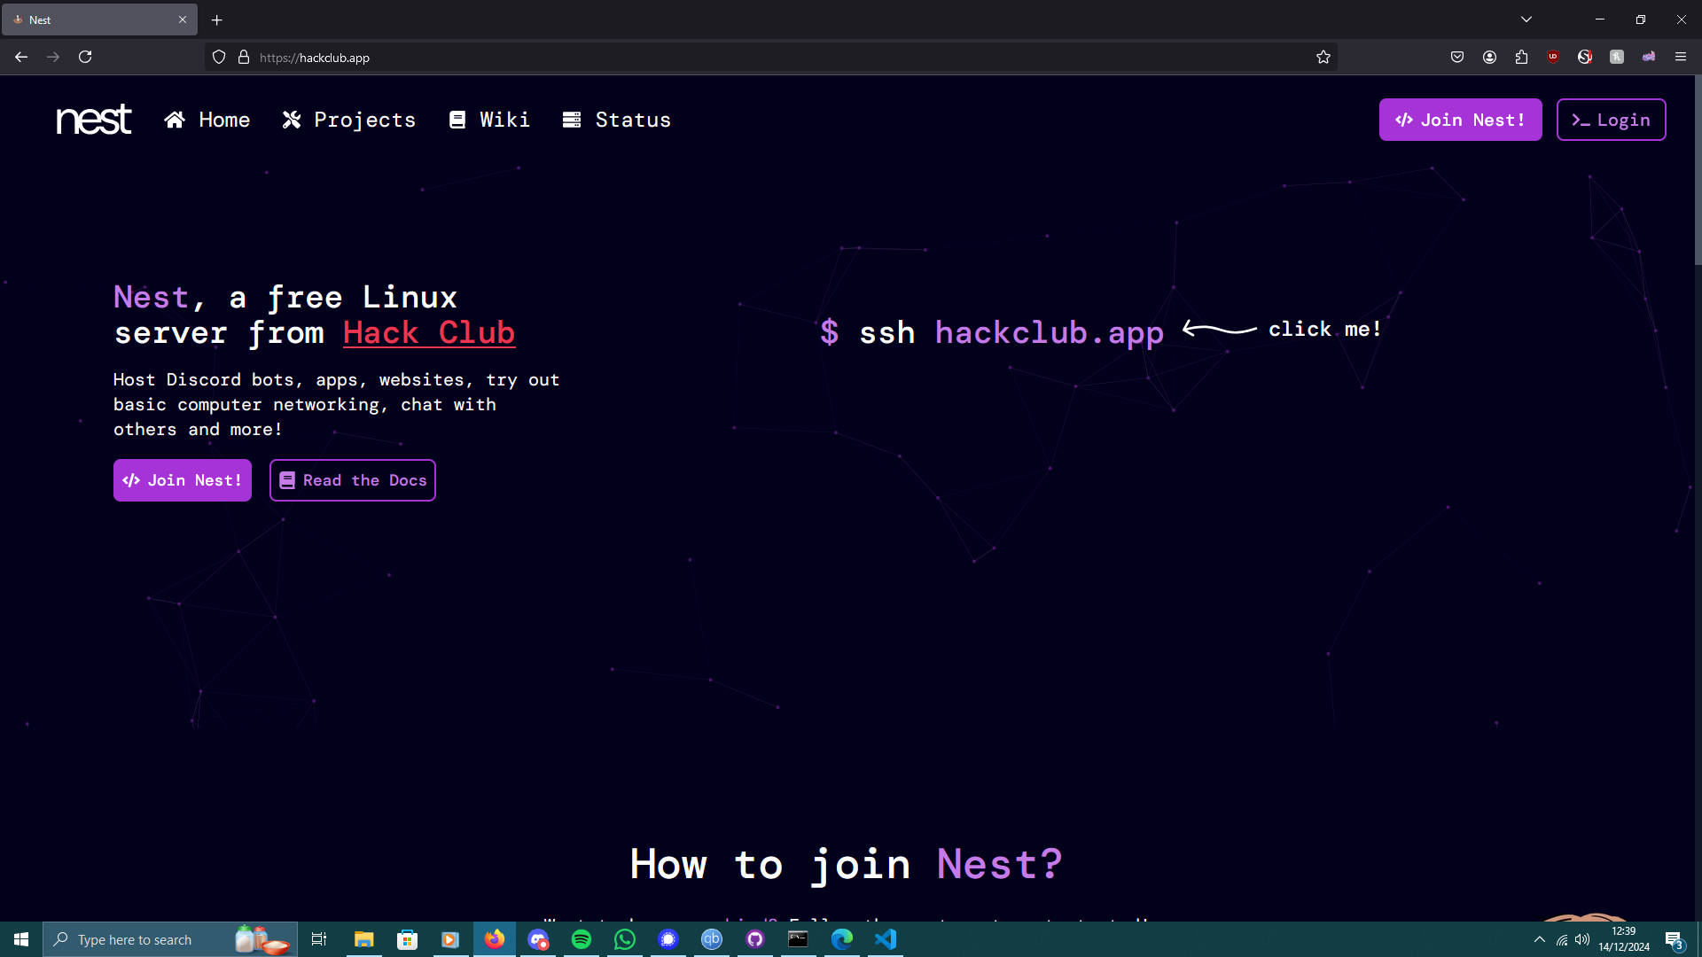Show hidden system tray icons
The height and width of the screenshot is (957, 1702).
(1540, 939)
